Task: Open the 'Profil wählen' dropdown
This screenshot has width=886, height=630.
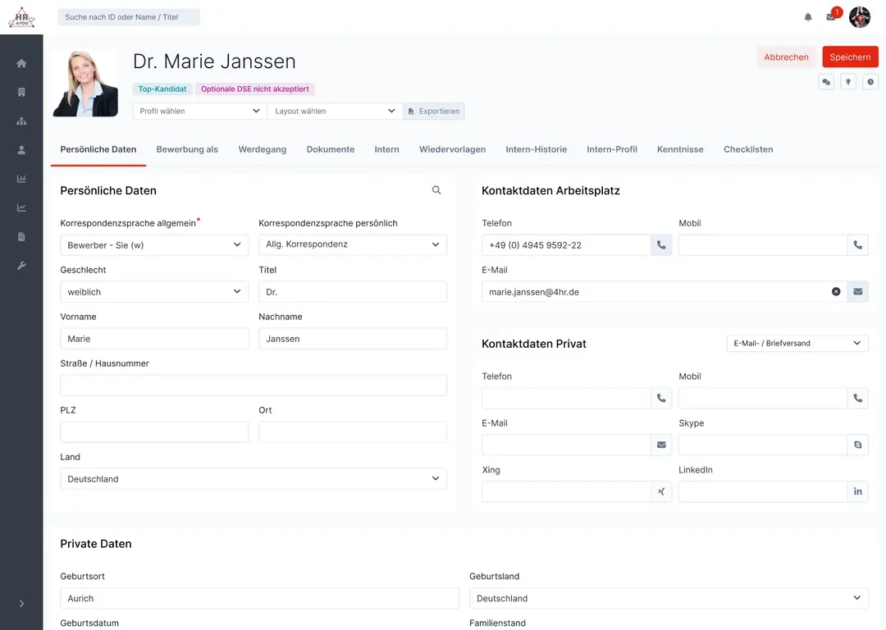Action: pyautogui.click(x=199, y=112)
